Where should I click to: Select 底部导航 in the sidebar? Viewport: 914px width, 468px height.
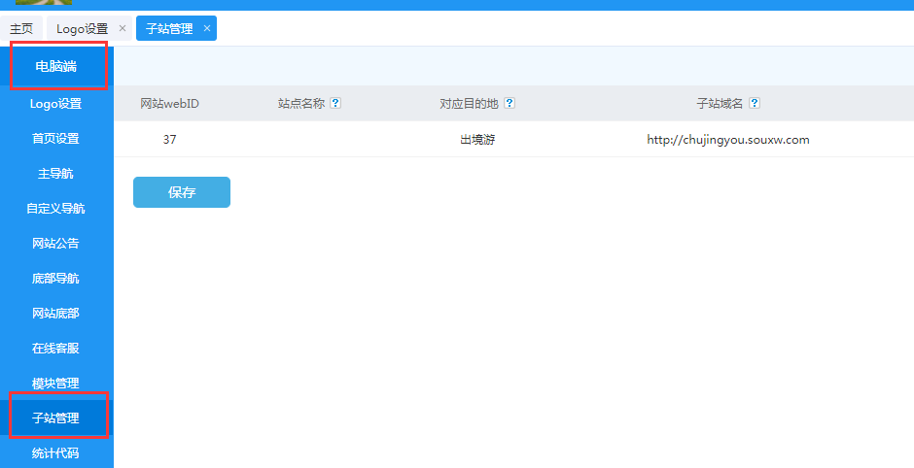[x=56, y=279]
